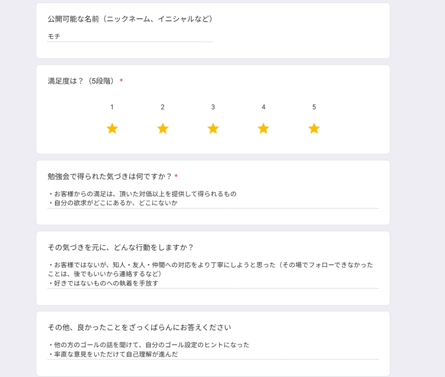This screenshot has width=445, height=377.
Task: Click the answer about 知人・友人・仲間への対応
Action: tap(211, 269)
